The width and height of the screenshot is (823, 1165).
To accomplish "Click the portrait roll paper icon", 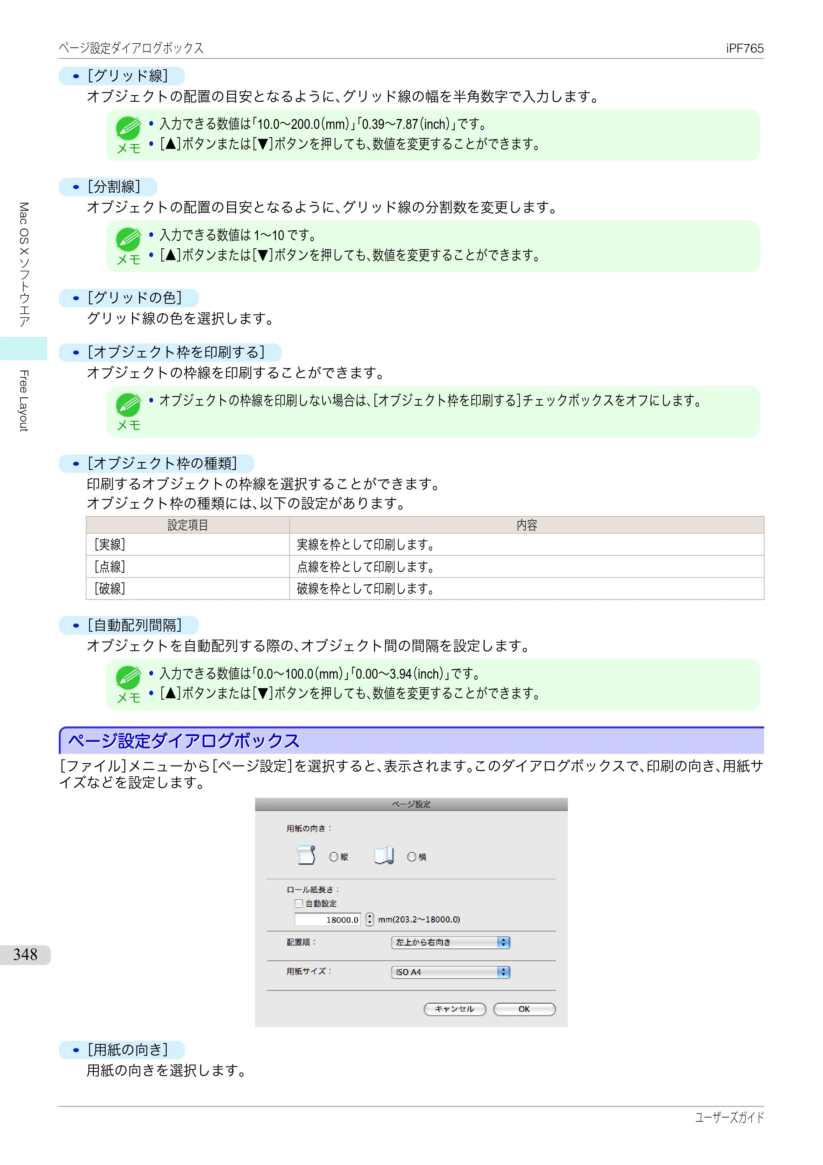I will coord(306,855).
